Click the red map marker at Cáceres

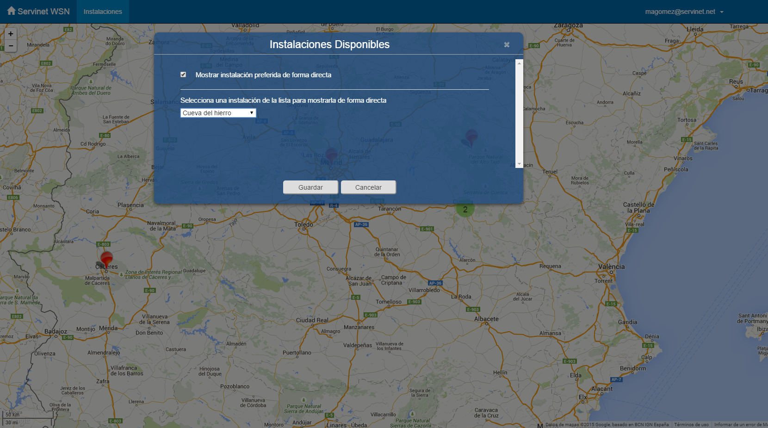click(x=106, y=260)
